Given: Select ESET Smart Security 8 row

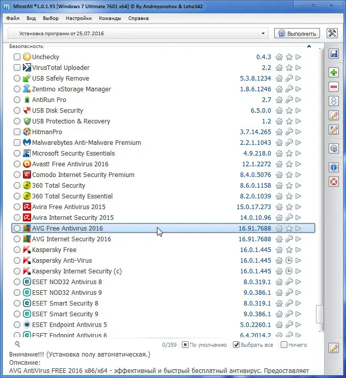Looking at the screenshot, I should coord(163,304).
